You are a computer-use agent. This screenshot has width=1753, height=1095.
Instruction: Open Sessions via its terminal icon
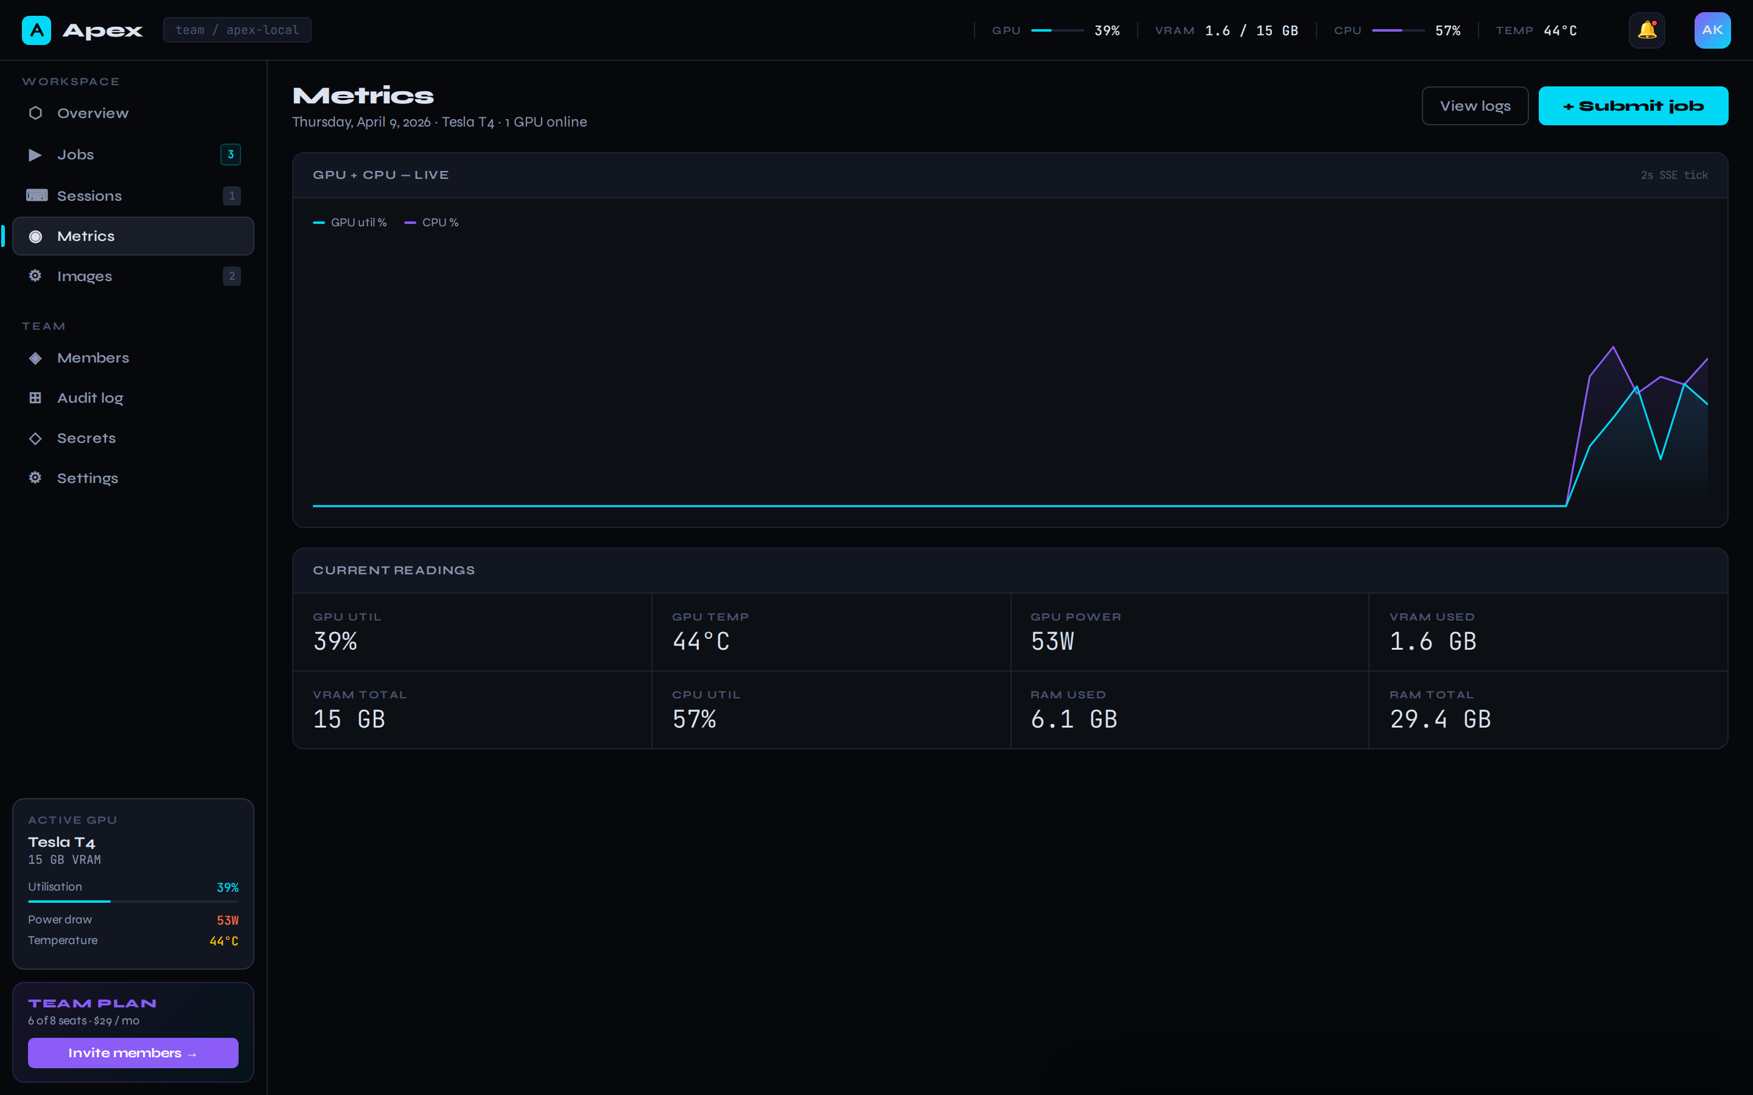(35, 195)
